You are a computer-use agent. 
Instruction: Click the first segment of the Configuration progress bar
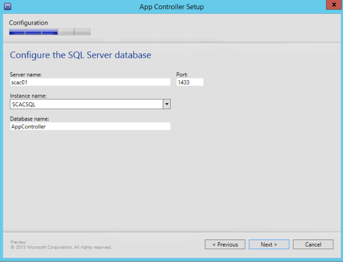click(17, 32)
